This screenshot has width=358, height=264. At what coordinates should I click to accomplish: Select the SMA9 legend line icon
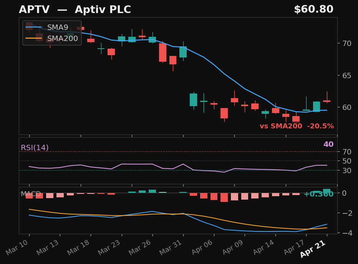point(34,27)
